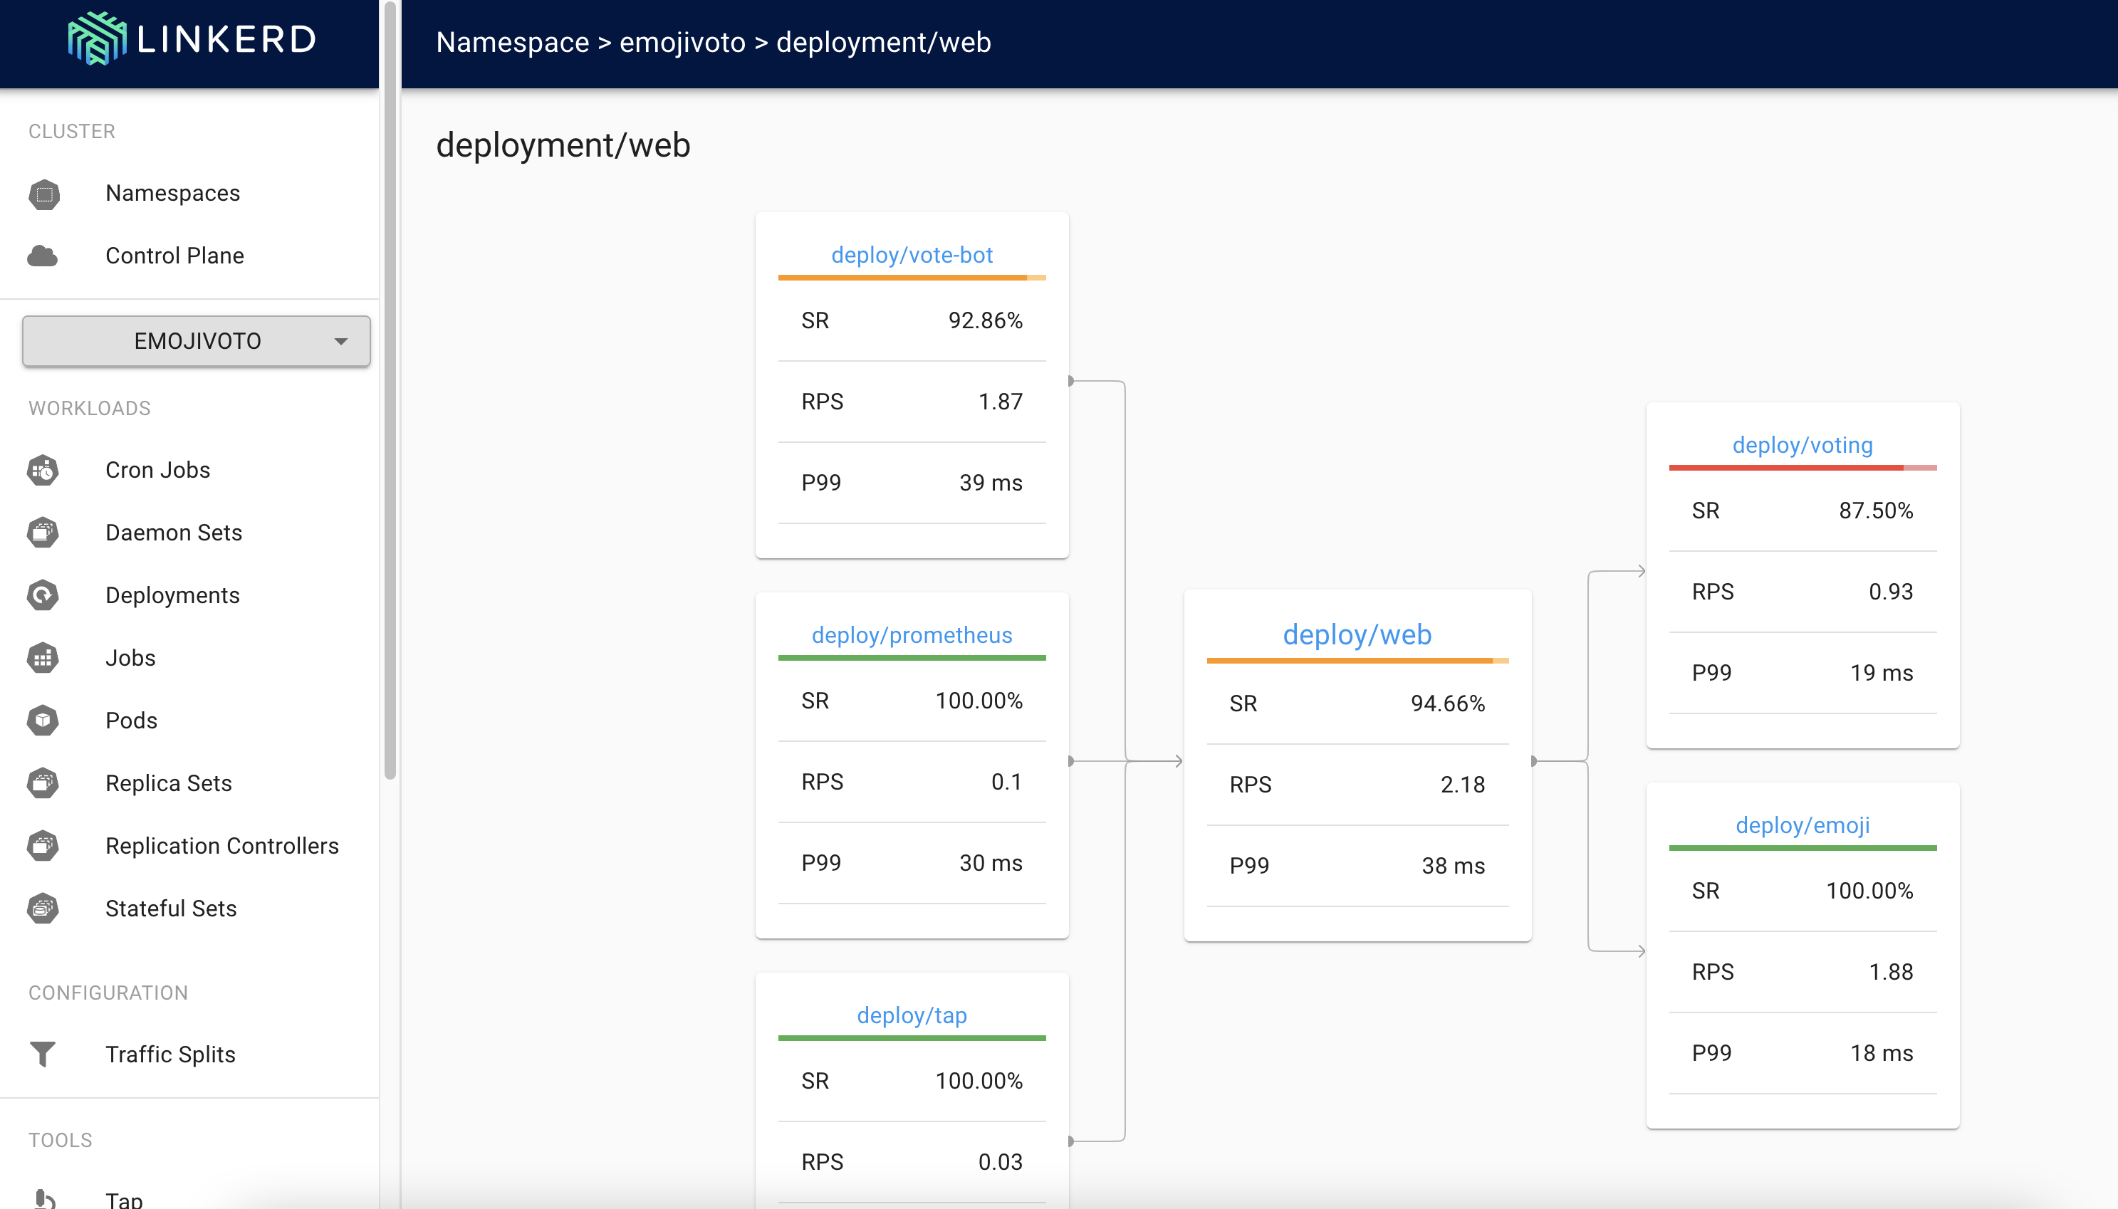
Task: Click the Deployments icon
Action: pos(42,595)
